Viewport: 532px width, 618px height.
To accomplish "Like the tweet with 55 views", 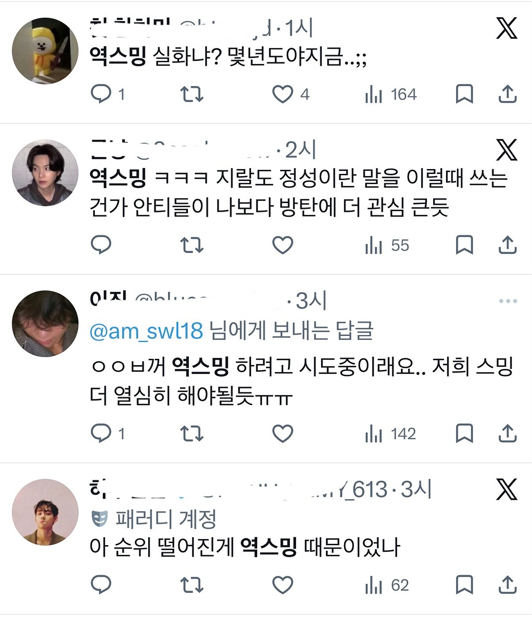I will point(282,245).
